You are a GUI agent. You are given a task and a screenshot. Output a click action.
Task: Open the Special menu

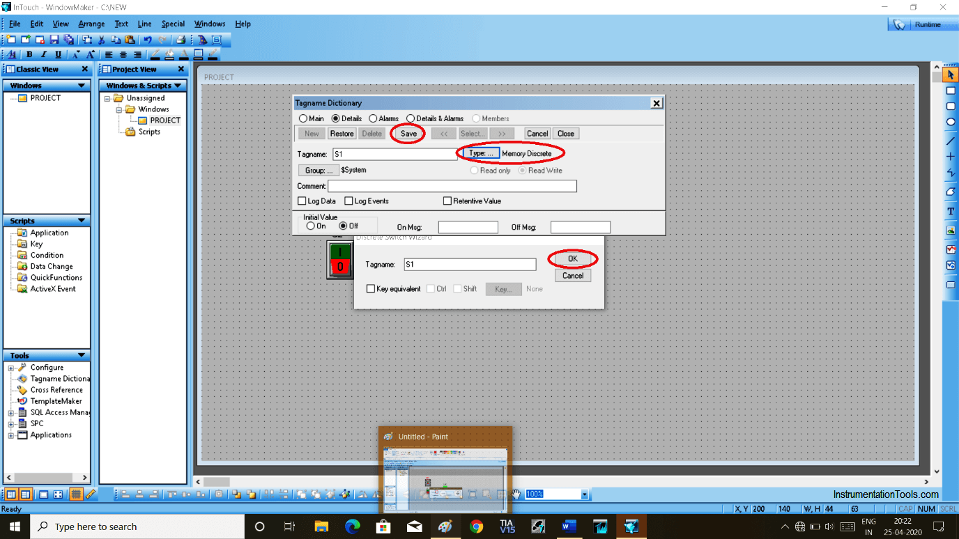(173, 24)
